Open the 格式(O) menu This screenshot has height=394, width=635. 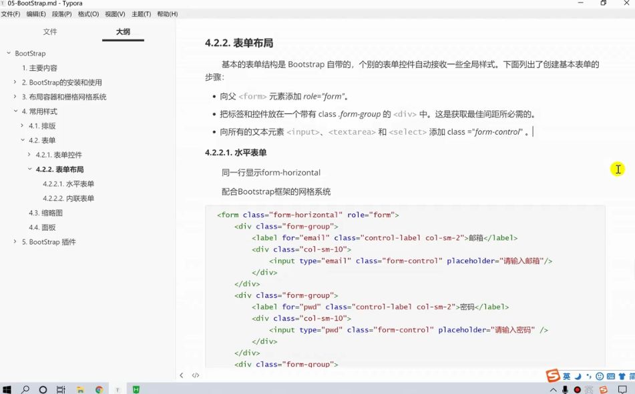click(x=88, y=14)
